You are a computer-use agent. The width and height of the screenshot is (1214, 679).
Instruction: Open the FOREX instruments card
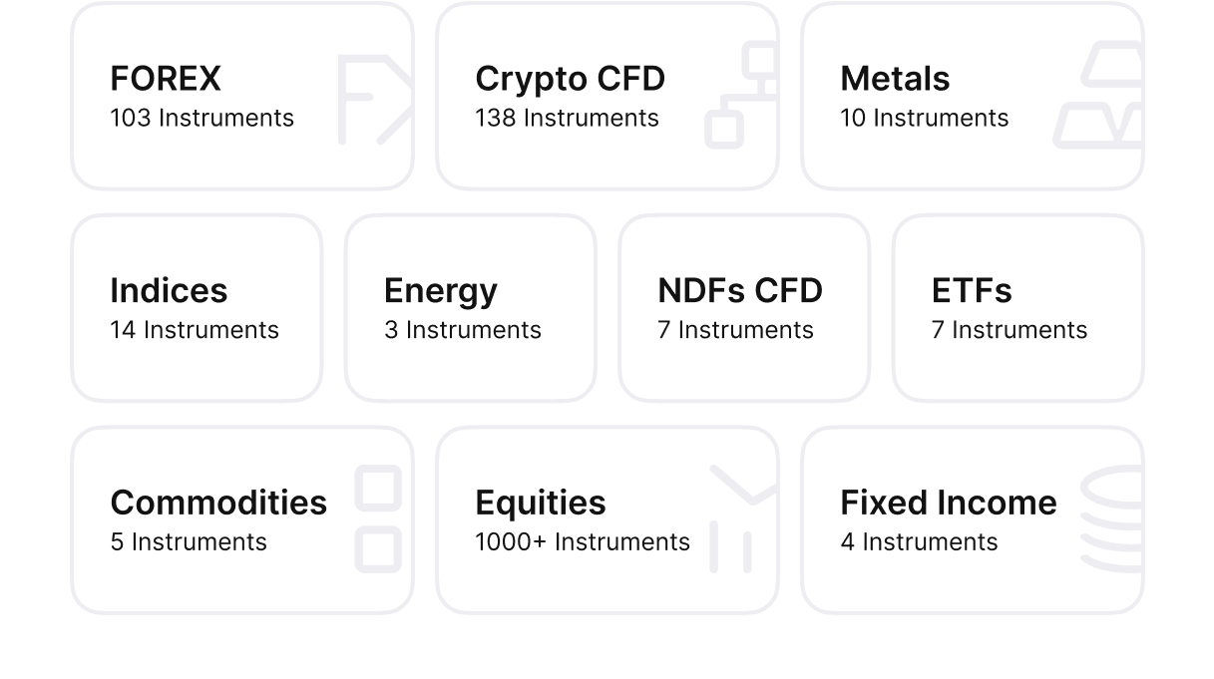click(241, 97)
